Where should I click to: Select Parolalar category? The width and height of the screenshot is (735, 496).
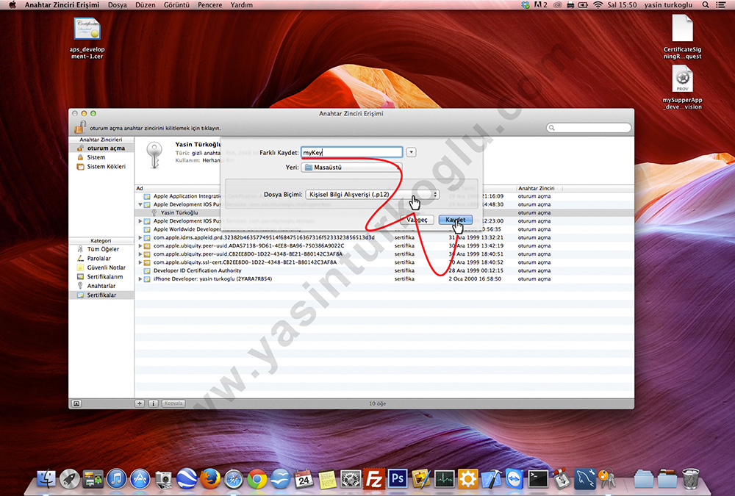click(x=101, y=259)
